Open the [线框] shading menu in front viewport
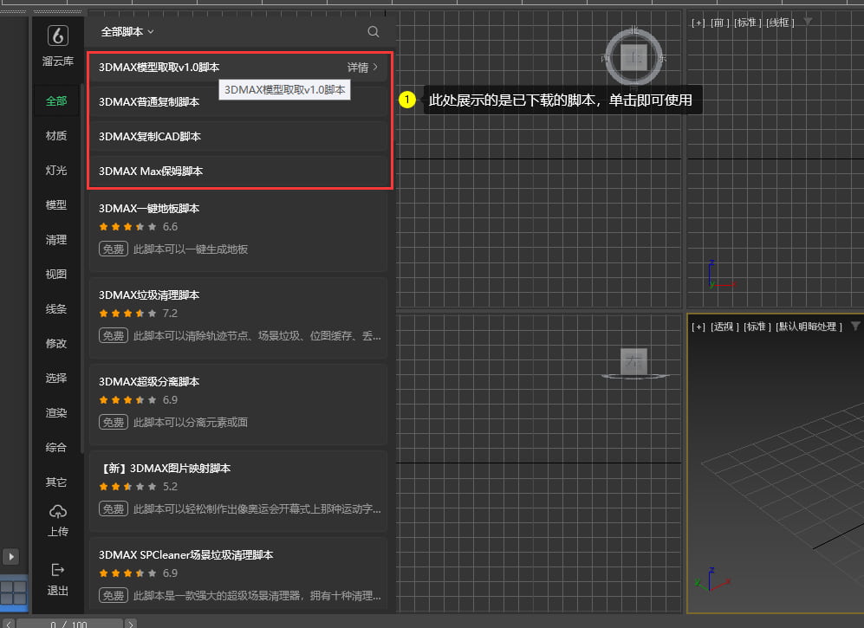This screenshot has width=864, height=628. (780, 23)
